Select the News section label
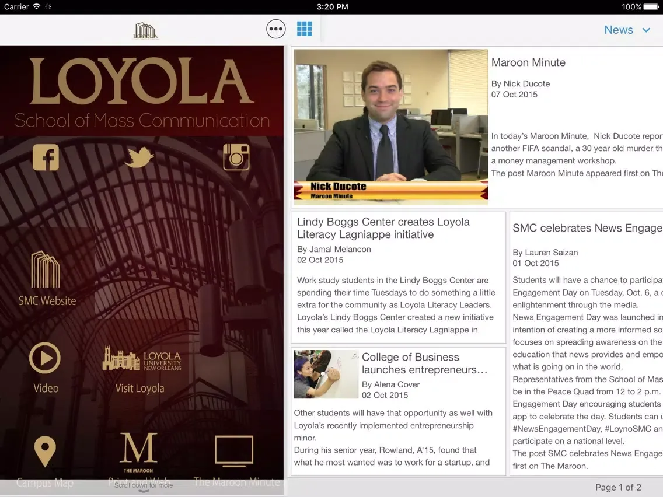Image resolution: width=663 pixels, height=497 pixels. (618, 30)
